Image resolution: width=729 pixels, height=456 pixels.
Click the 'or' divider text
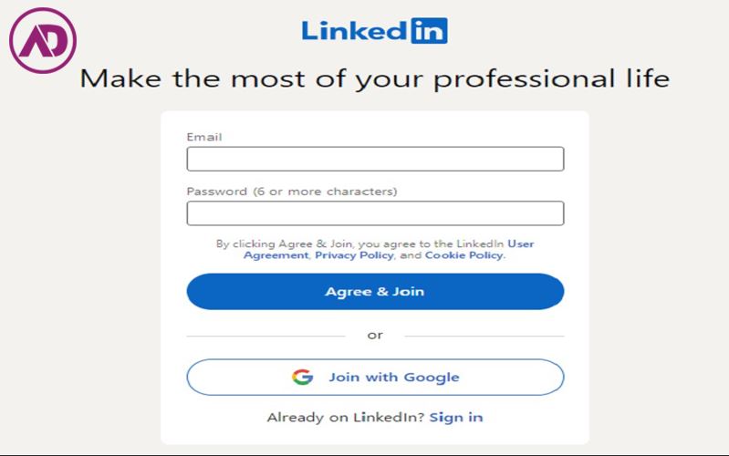(x=375, y=335)
